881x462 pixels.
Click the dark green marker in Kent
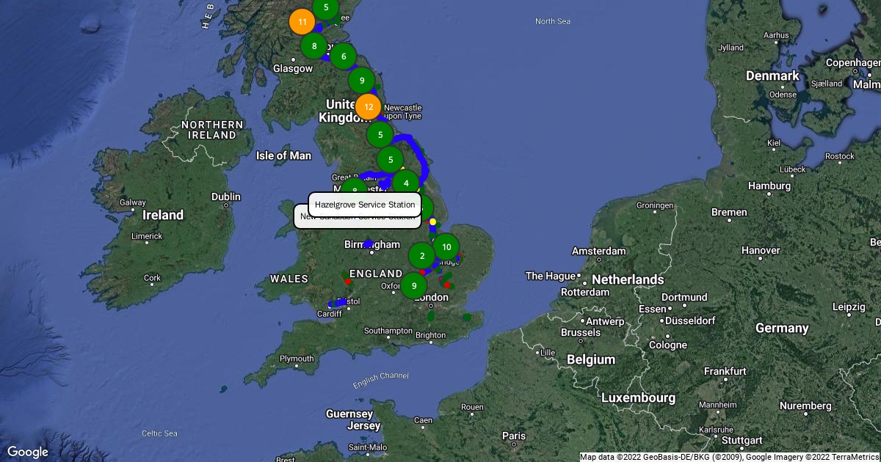(467, 318)
